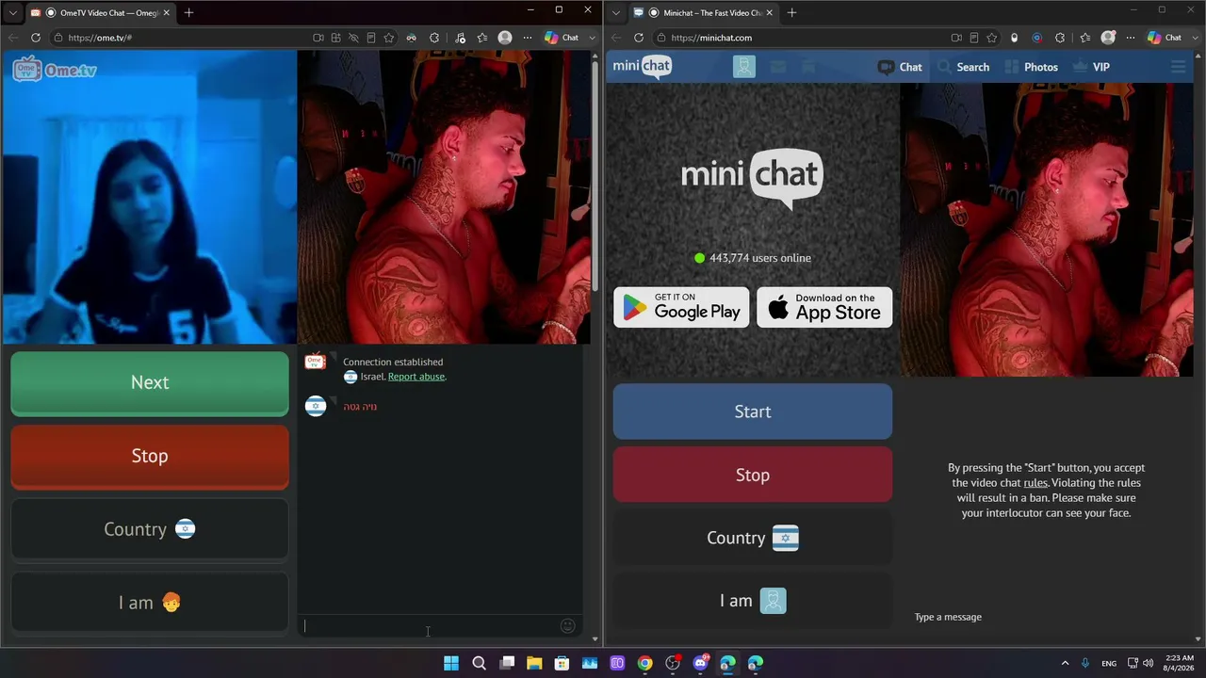Refresh the ome.tv page
The image size is (1206, 678).
pos(36,38)
